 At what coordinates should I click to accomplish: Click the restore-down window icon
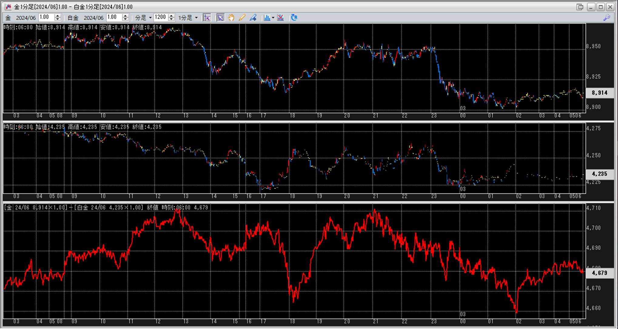(580, 7)
